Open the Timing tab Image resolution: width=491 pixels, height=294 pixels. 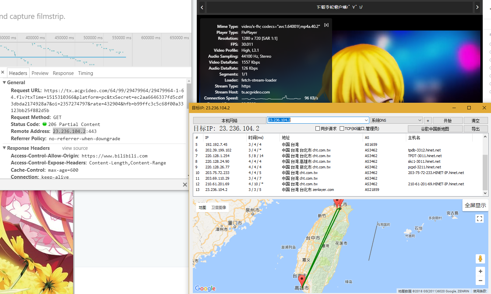(85, 73)
